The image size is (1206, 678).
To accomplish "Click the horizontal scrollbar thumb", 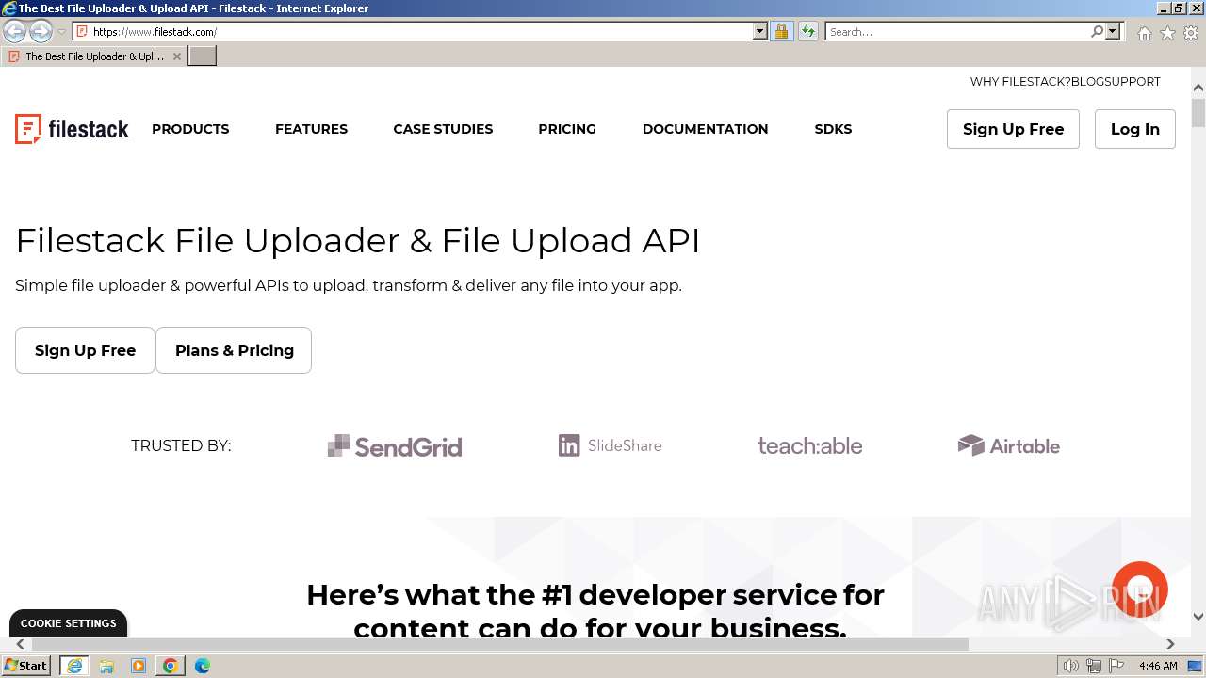I will pyautogui.click(x=499, y=644).
